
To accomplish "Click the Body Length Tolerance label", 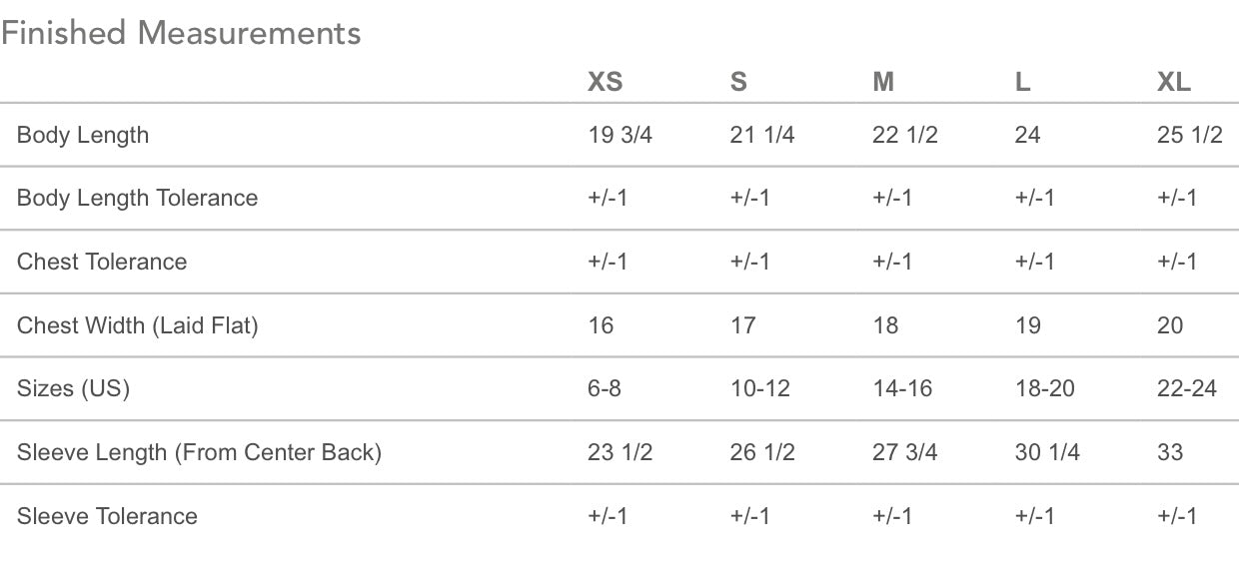I will (138, 198).
